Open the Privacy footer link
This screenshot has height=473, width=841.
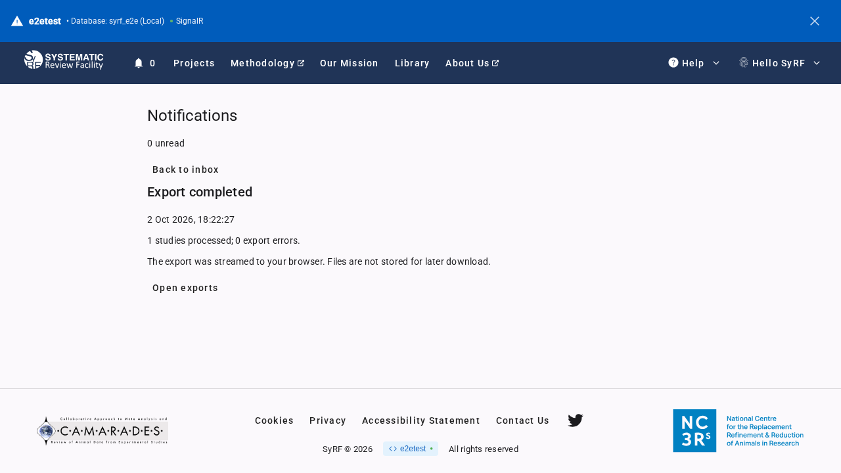pyautogui.click(x=328, y=420)
